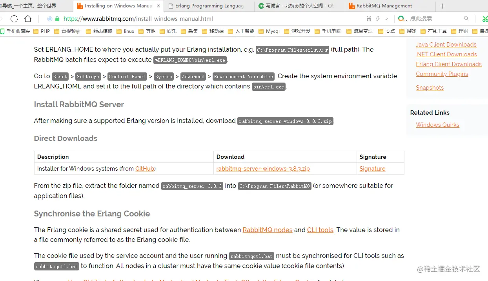Click the search magnifier icon

point(466,18)
